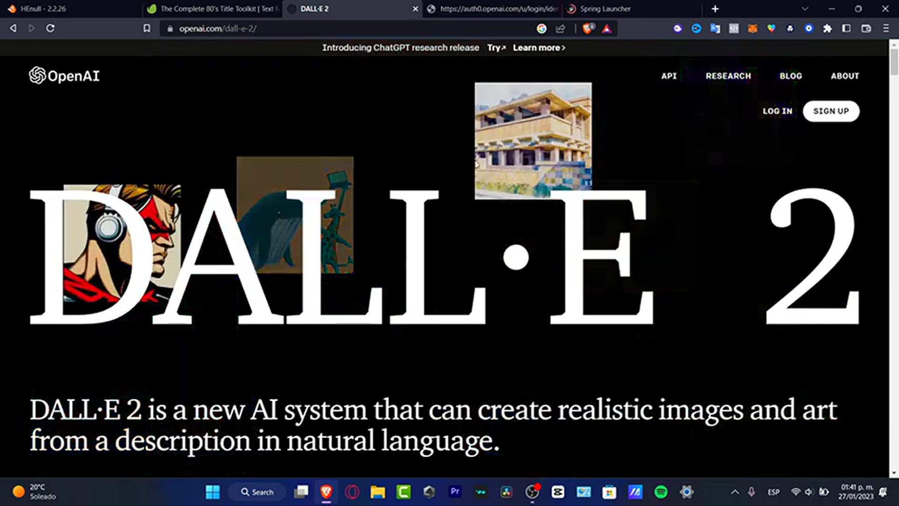
Task: Click the LOG IN link
Action: 777,111
